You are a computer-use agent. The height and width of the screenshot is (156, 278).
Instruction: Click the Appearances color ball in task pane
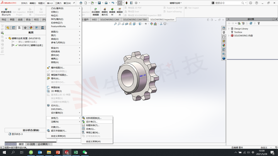(x=224, y=45)
